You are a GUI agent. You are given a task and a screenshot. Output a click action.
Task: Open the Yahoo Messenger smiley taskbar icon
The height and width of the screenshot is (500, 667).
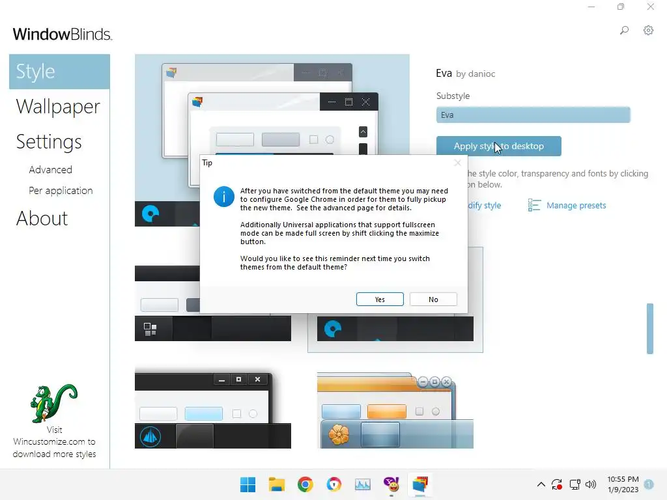pos(391,484)
